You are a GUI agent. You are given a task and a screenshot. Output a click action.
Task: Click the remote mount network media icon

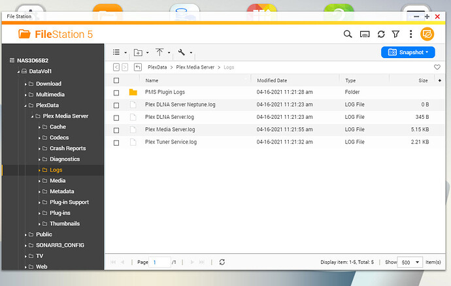[x=365, y=35]
